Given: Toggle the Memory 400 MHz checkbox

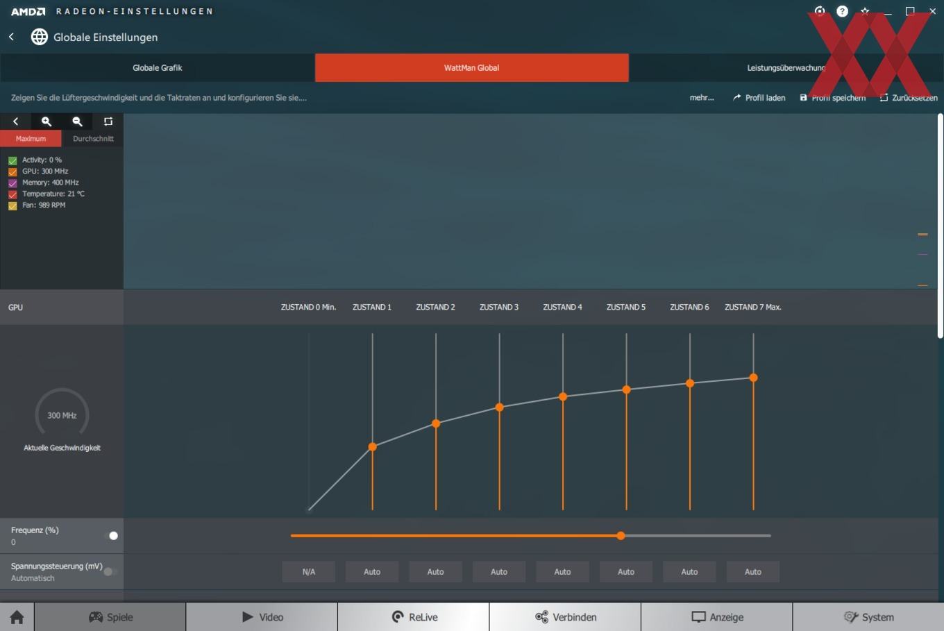Looking at the screenshot, I should 12,183.
